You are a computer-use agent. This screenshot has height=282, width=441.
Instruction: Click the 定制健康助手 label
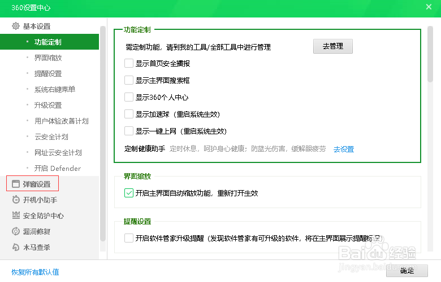[145, 149]
